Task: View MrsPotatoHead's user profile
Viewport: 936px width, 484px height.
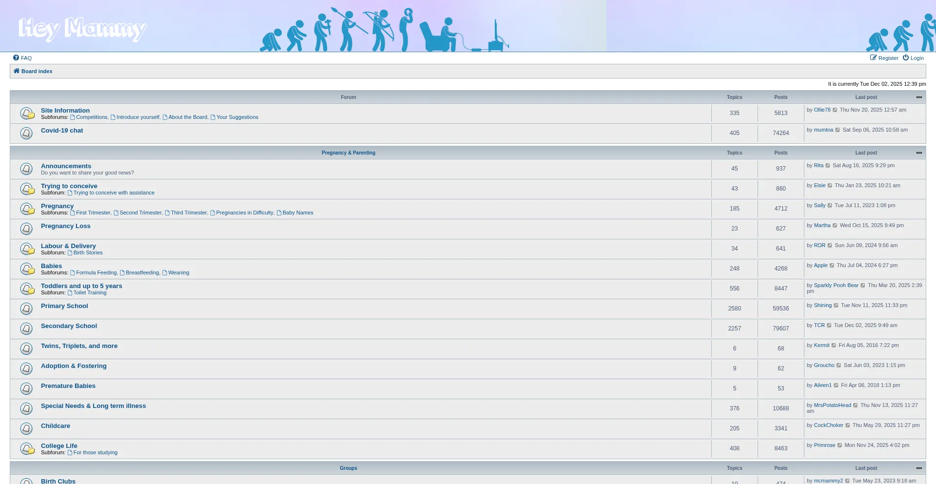Action: (x=832, y=406)
